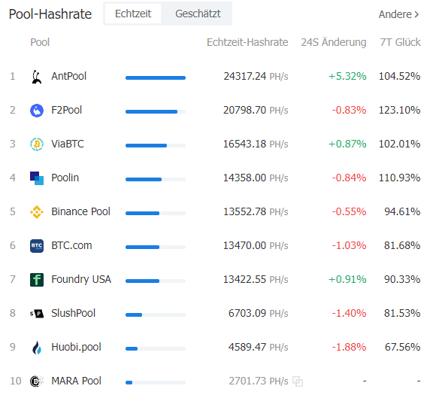This screenshot has height=398, width=433.
Task: Click the +5.32% change value
Action: pyautogui.click(x=347, y=76)
